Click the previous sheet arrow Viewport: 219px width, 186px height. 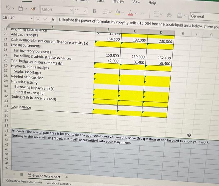(x=7, y=173)
